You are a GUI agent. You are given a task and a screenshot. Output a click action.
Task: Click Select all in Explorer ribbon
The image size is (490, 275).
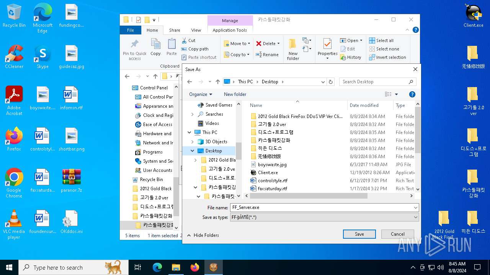pos(381,40)
